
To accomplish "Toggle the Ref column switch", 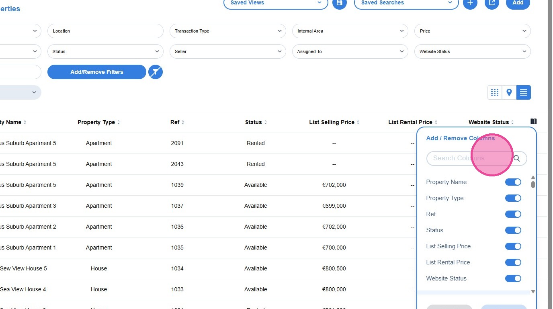I will click(513, 214).
